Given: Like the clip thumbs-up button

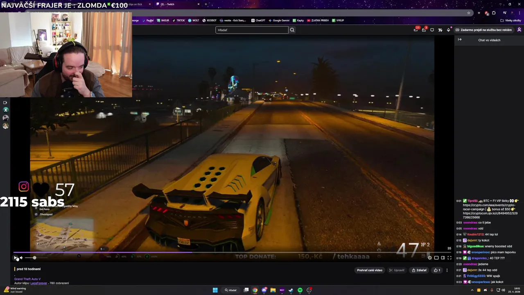Looking at the screenshot, I should 437,270.
